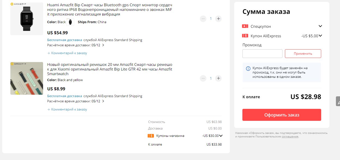Viewport: 340px width, 160px height.
Task: Expand the Спецкупон dropdown
Action: tap(320, 26)
